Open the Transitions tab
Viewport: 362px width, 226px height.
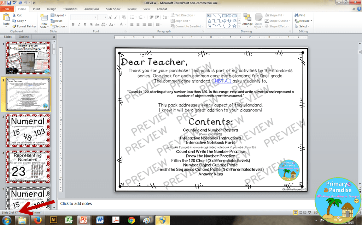(70, 9)
